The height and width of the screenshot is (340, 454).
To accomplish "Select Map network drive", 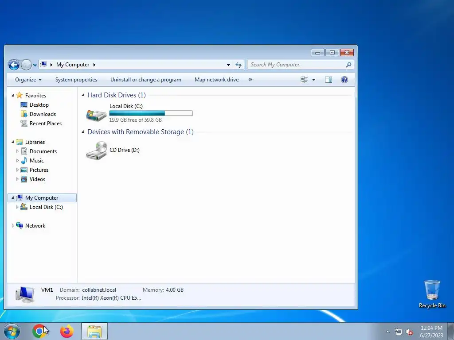I will [x=216, y=80].
